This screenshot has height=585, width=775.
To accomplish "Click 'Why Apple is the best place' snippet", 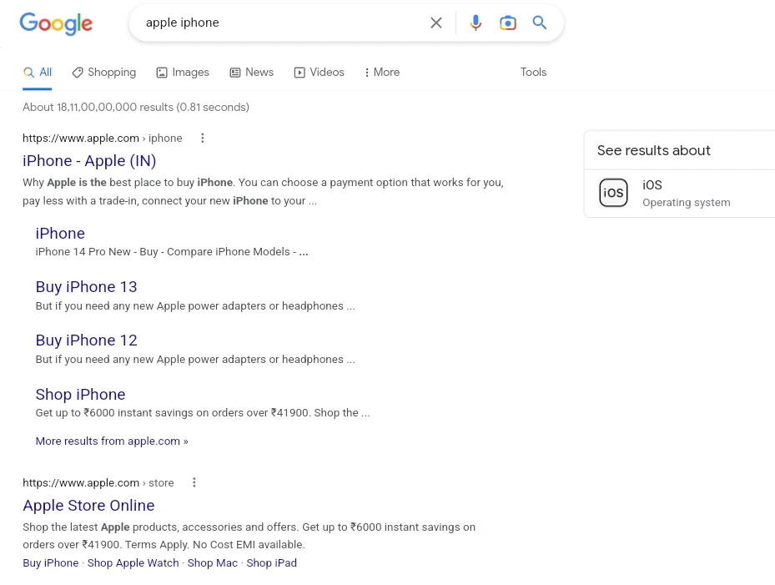I will point(263,191).
